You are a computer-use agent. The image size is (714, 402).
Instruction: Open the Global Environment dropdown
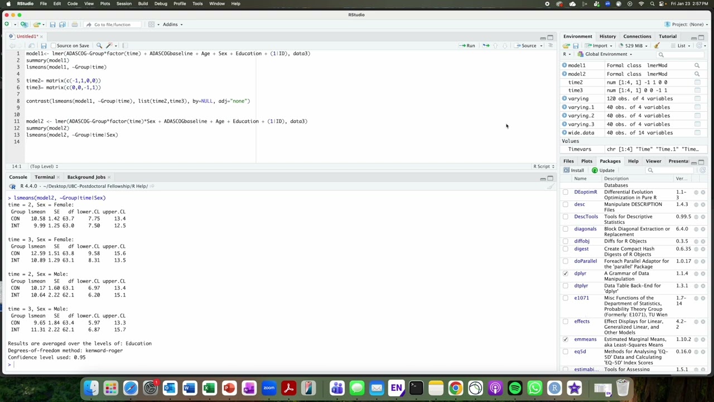(605, 54)
